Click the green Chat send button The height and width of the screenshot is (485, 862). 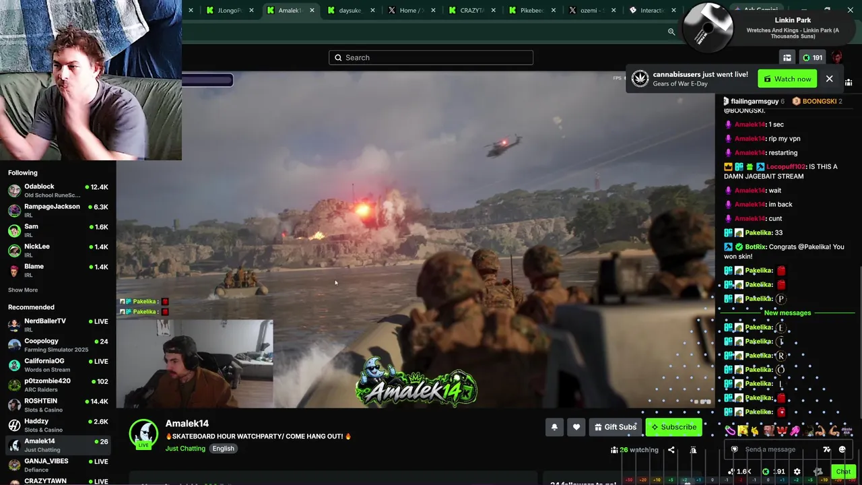(x=842, y=472)
